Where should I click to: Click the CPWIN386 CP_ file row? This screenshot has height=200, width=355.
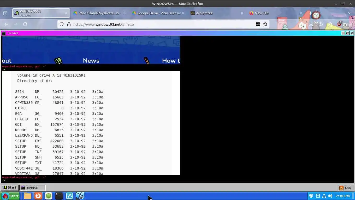pyautogui.click(x=59, y=103)
